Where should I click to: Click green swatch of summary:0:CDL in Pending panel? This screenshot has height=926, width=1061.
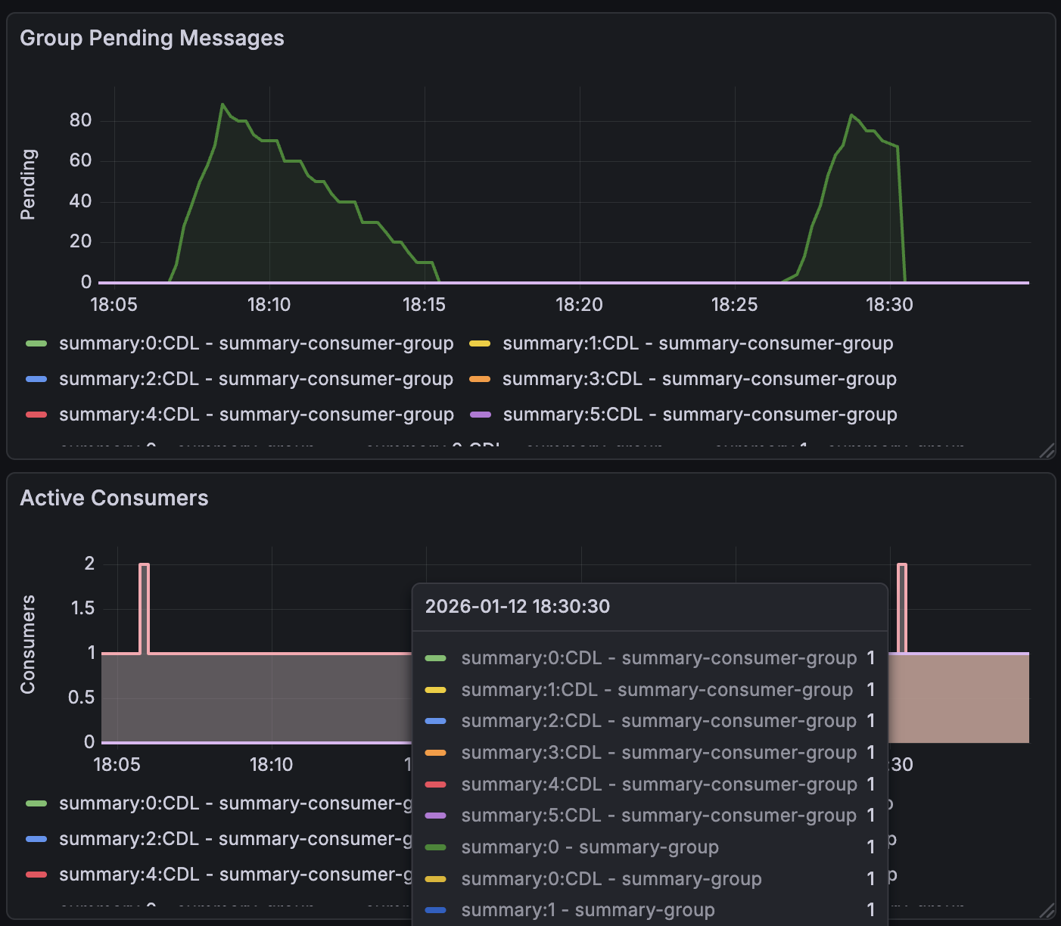pos(36,343)
